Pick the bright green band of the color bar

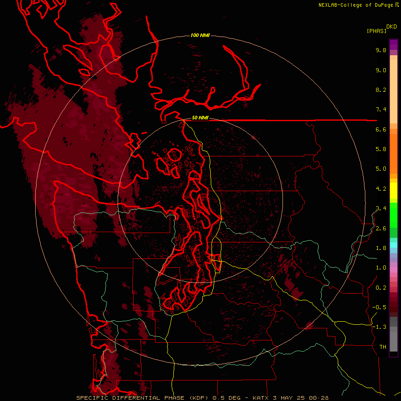393,215
